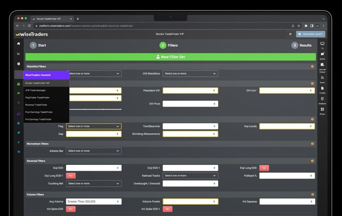Expand the Initiator Bar dropdown

coord(94,151)
